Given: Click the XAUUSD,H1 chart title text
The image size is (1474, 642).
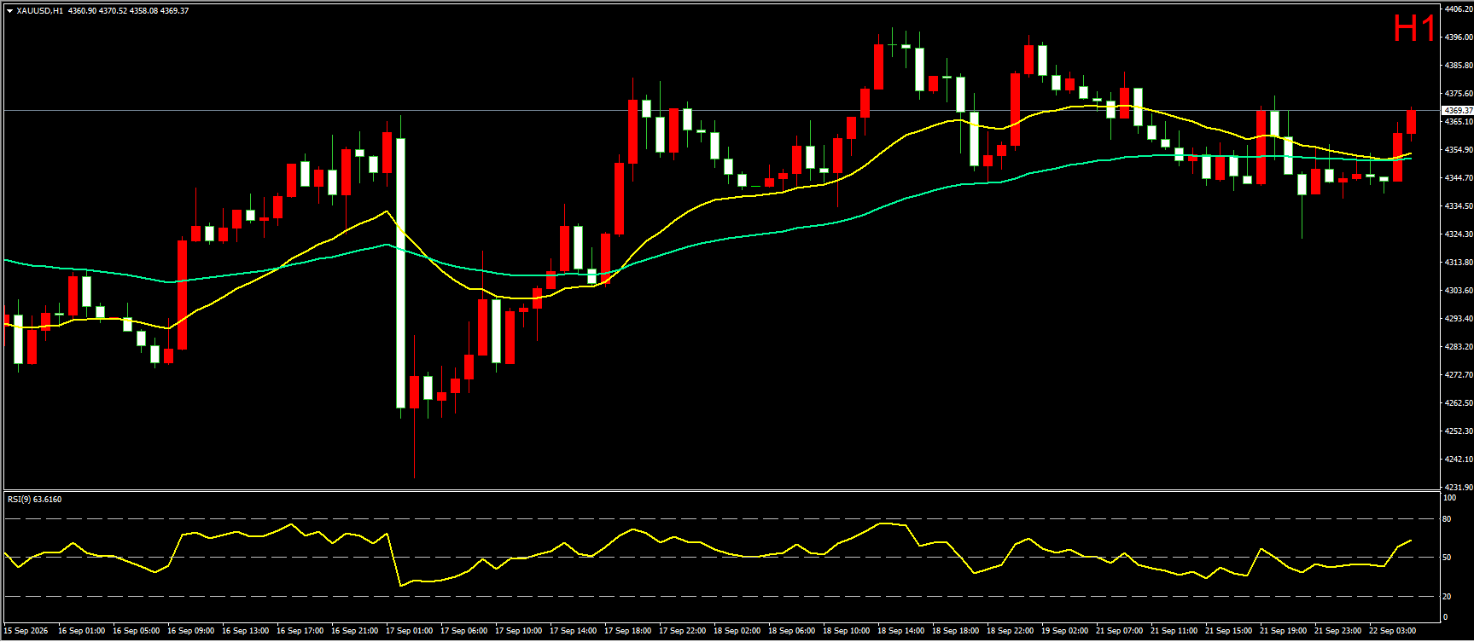Looking at the screenshot, I should (39, 11).
